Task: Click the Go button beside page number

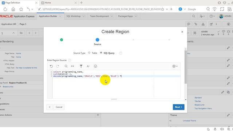Action: (x=21, y=33)
